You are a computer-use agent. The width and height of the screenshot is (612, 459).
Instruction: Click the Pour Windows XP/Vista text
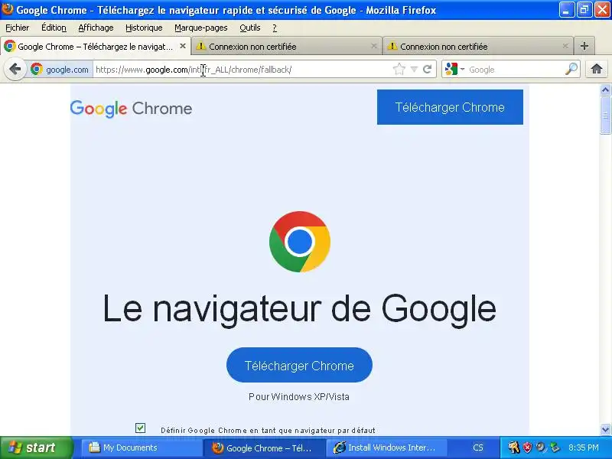(x=299, y=397)
